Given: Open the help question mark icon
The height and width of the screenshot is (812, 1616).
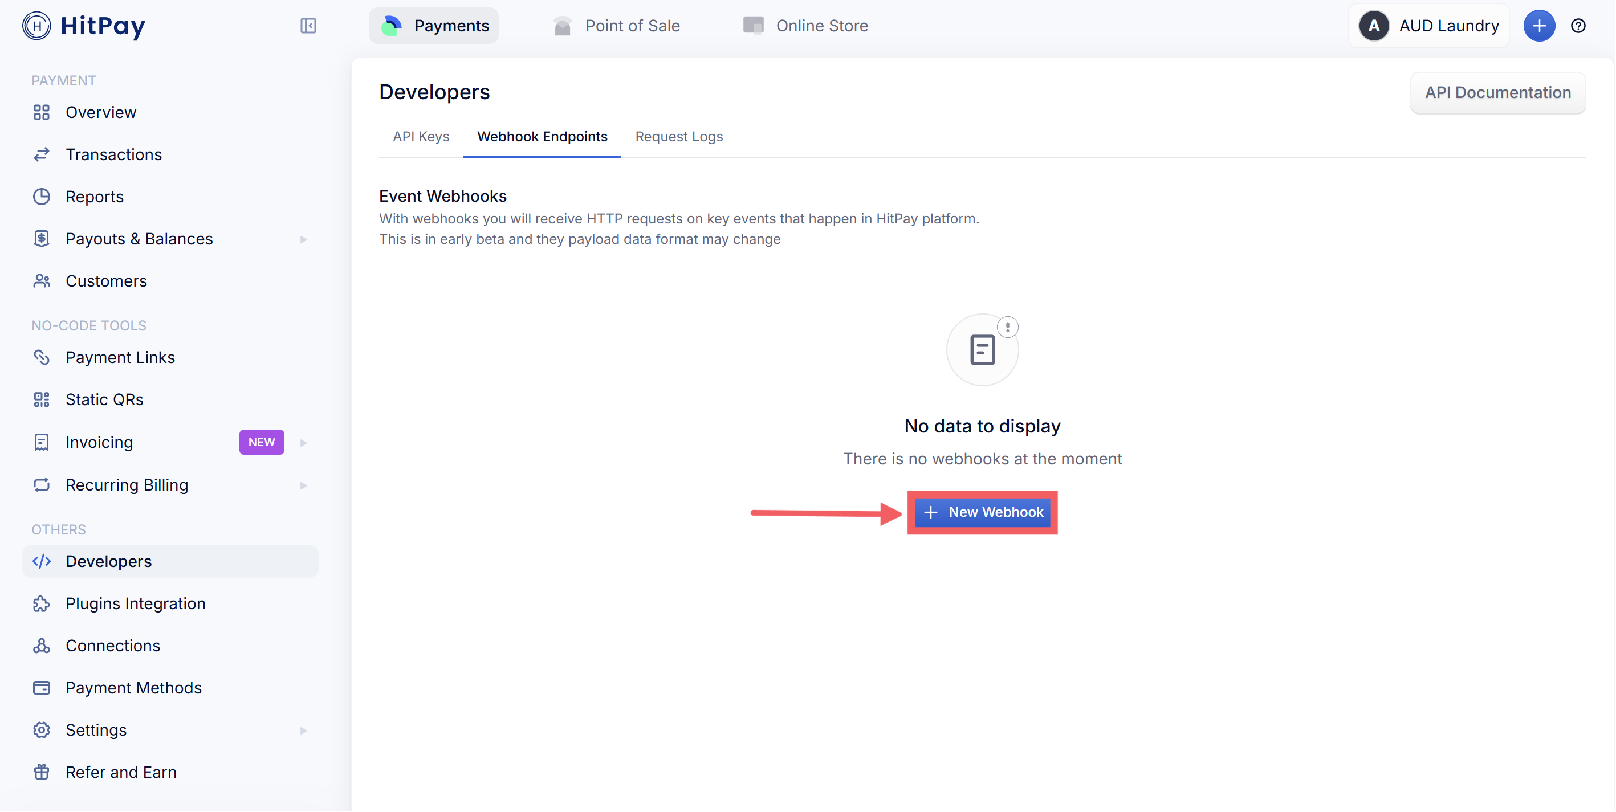Looking at the screenshot, I should click(1578, 26).
